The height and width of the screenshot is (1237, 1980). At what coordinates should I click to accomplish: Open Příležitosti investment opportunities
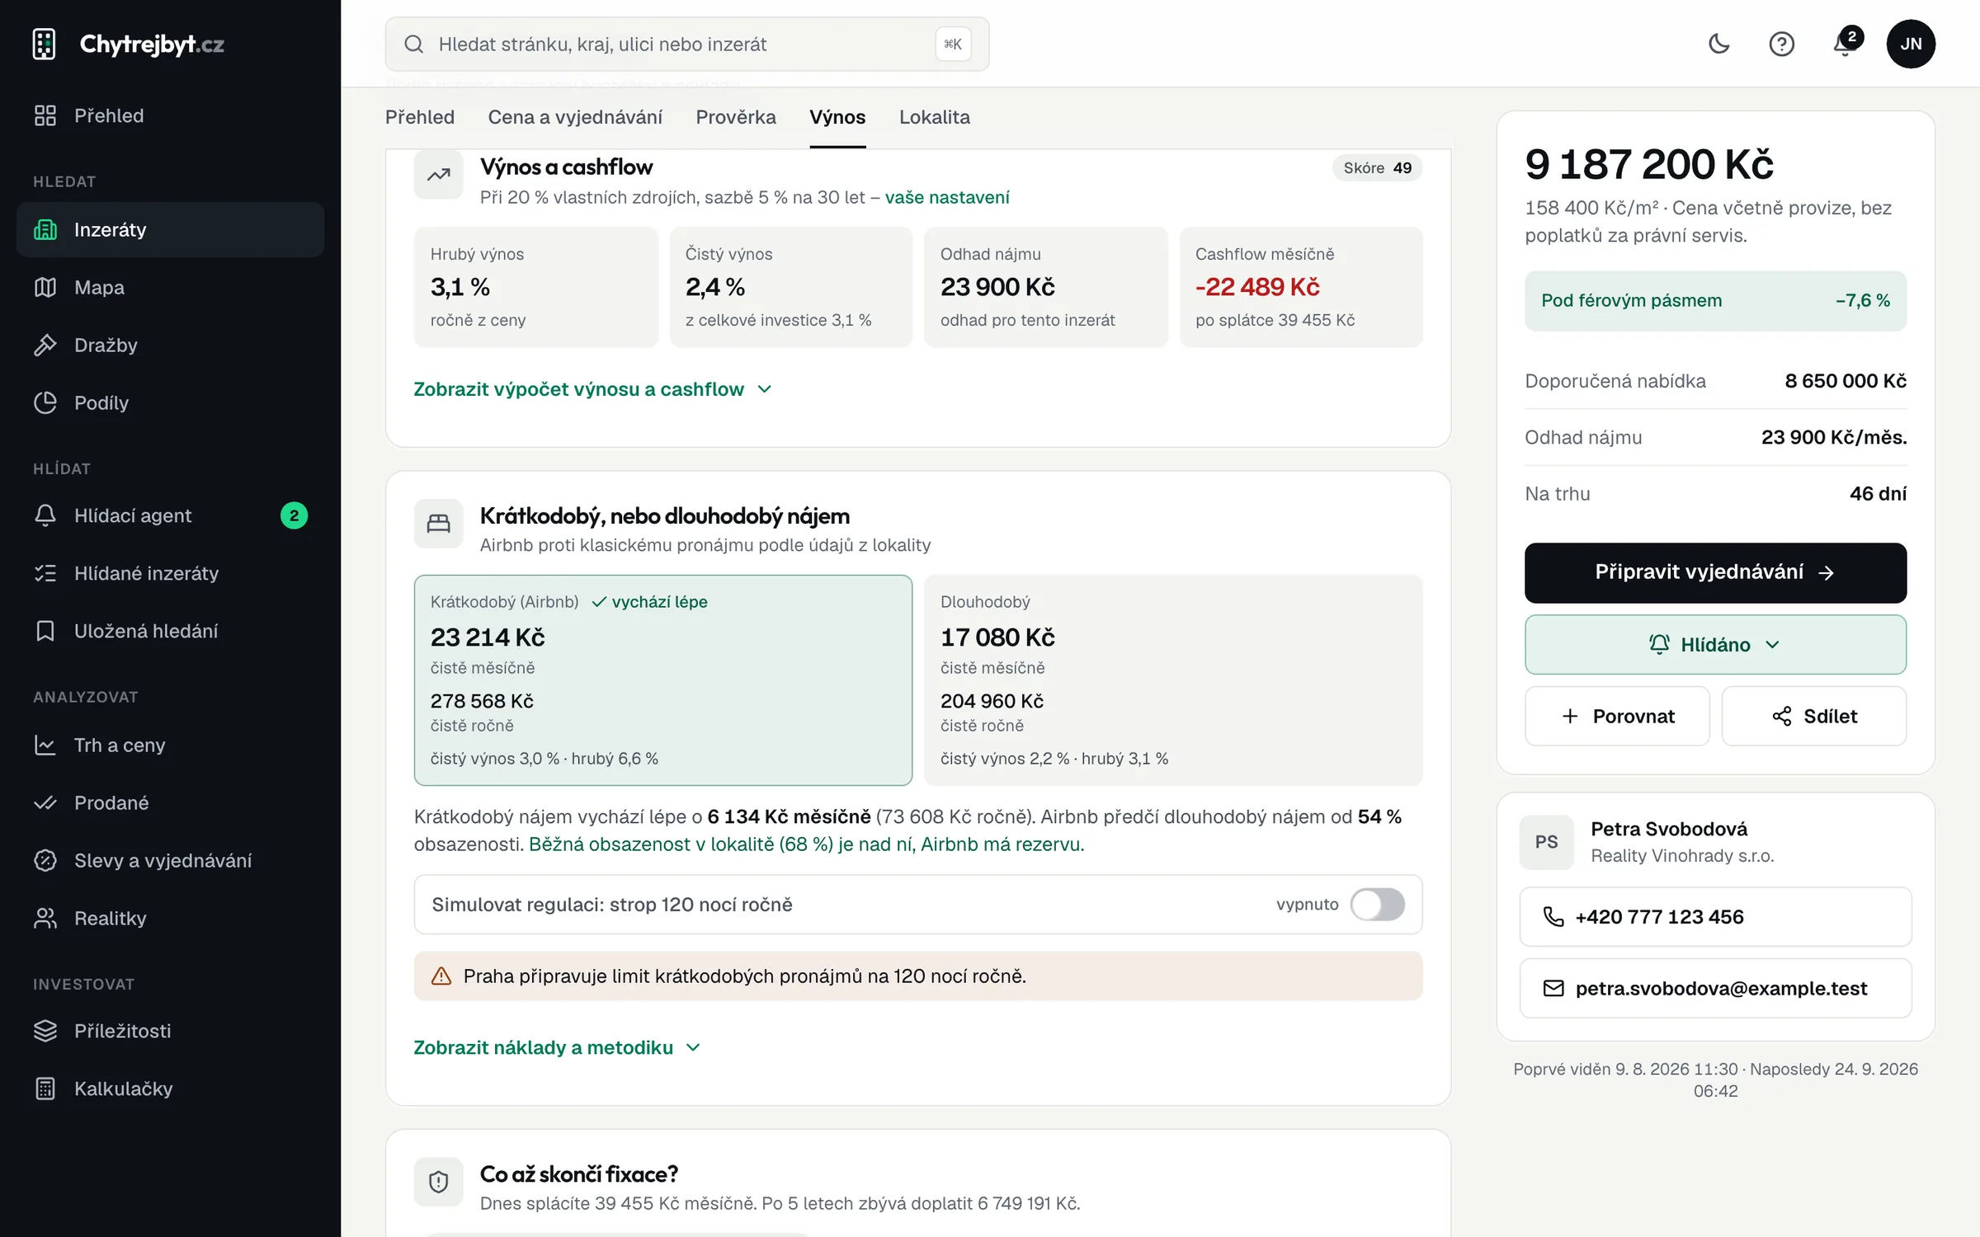point(170,1031)
